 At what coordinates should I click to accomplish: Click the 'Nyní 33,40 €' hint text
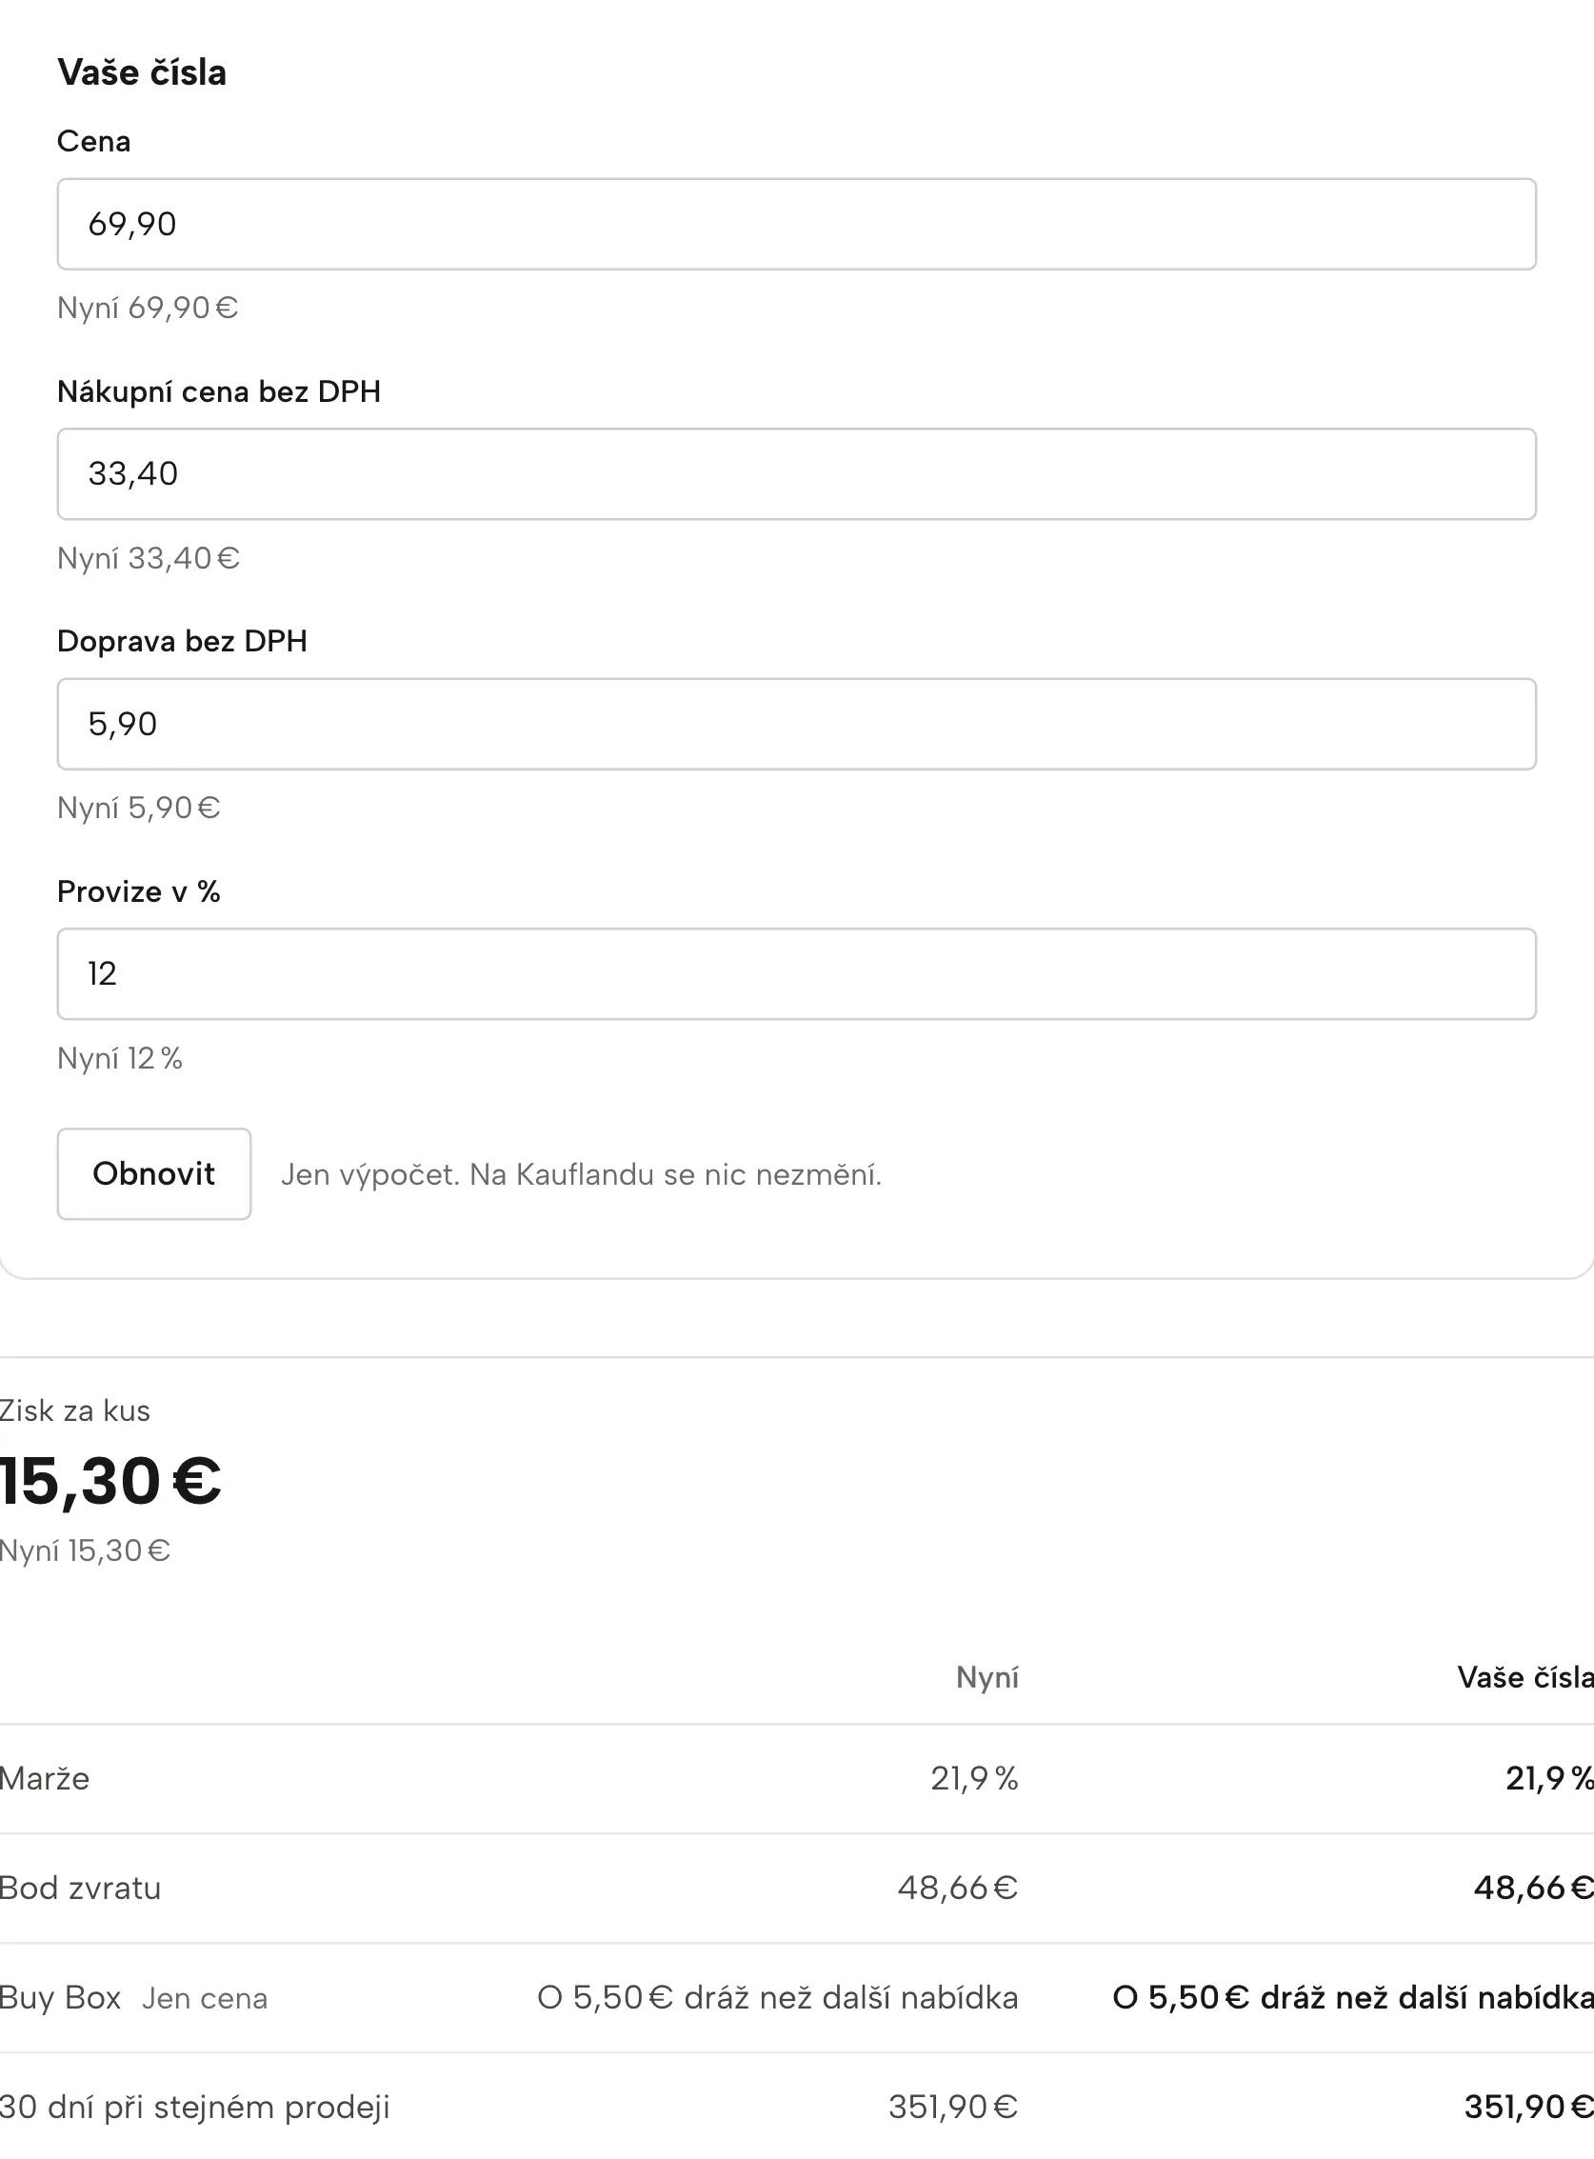coord(149,558)
